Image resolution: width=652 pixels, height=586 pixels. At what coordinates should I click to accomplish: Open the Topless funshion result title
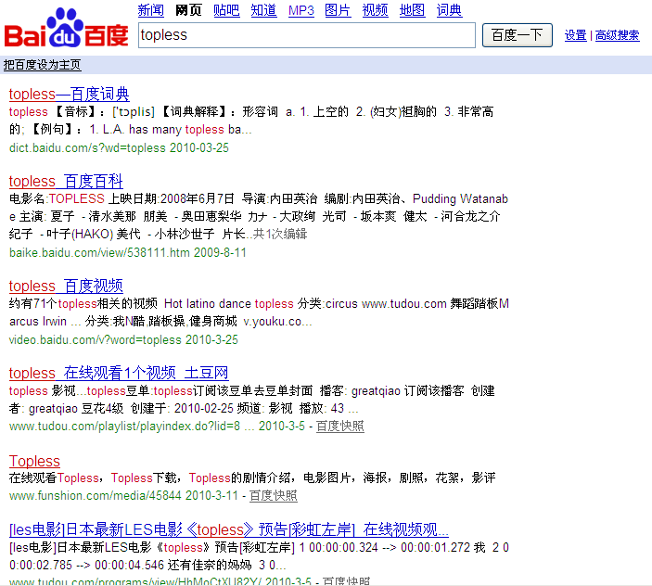[34, 462]
